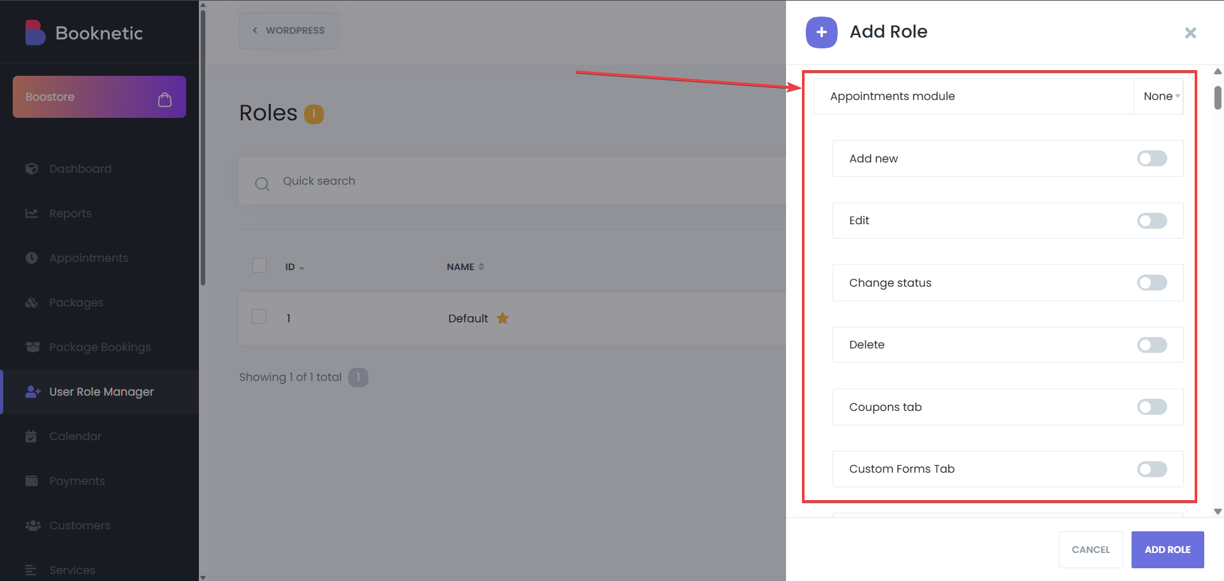Click the Dashboard cube icon
The height and width of the screenshot is (581, 1224).
click(32, 169)
